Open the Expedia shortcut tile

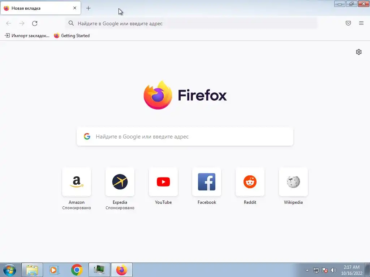[x=120, y=182]
